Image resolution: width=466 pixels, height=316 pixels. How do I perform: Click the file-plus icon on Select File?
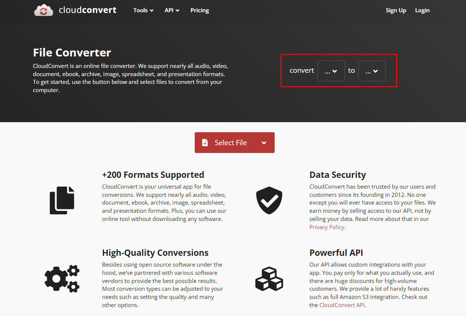tap(205, 143)
